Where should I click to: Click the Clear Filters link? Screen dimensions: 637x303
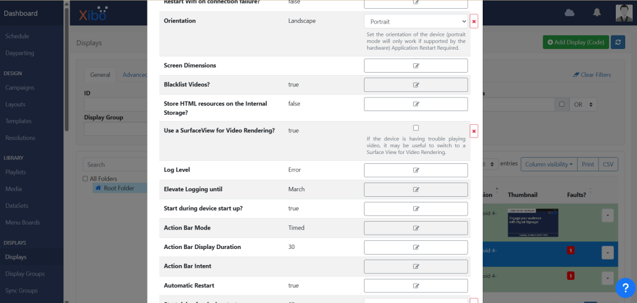592,75
